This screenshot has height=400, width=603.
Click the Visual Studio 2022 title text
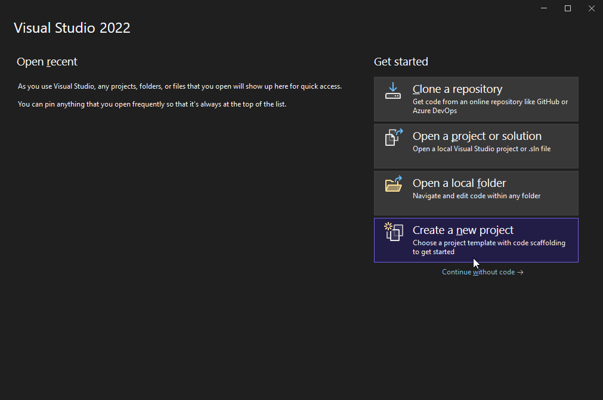tap(72, 28)
